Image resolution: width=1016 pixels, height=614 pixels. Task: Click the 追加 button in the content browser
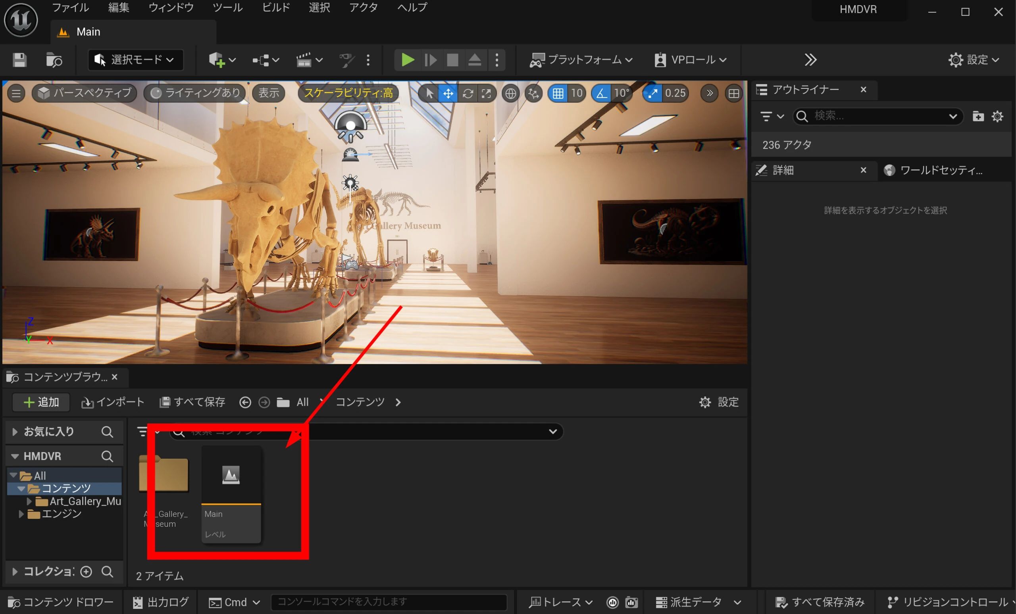pyautogui.click(x=41, y=402)
